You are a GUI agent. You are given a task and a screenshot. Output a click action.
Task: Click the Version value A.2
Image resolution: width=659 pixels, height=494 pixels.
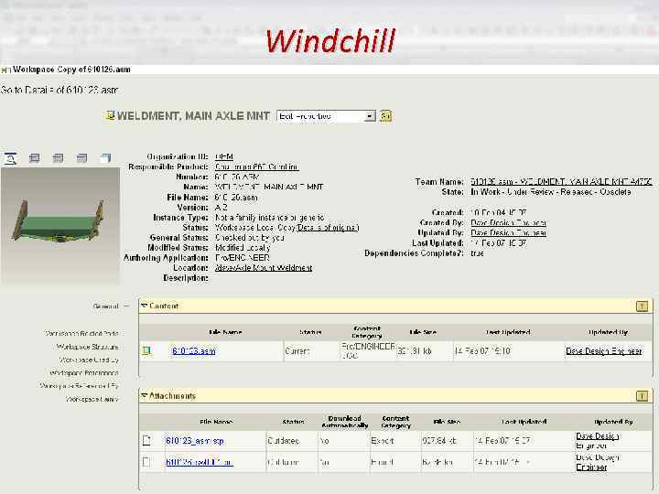(221, 208)
